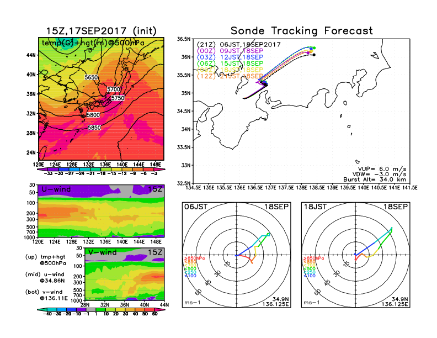
Task: Click temperature colorbar segment between -33 and -30
Action: coord(53,170)
